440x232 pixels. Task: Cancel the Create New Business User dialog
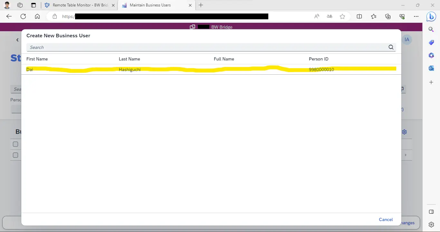386,219
